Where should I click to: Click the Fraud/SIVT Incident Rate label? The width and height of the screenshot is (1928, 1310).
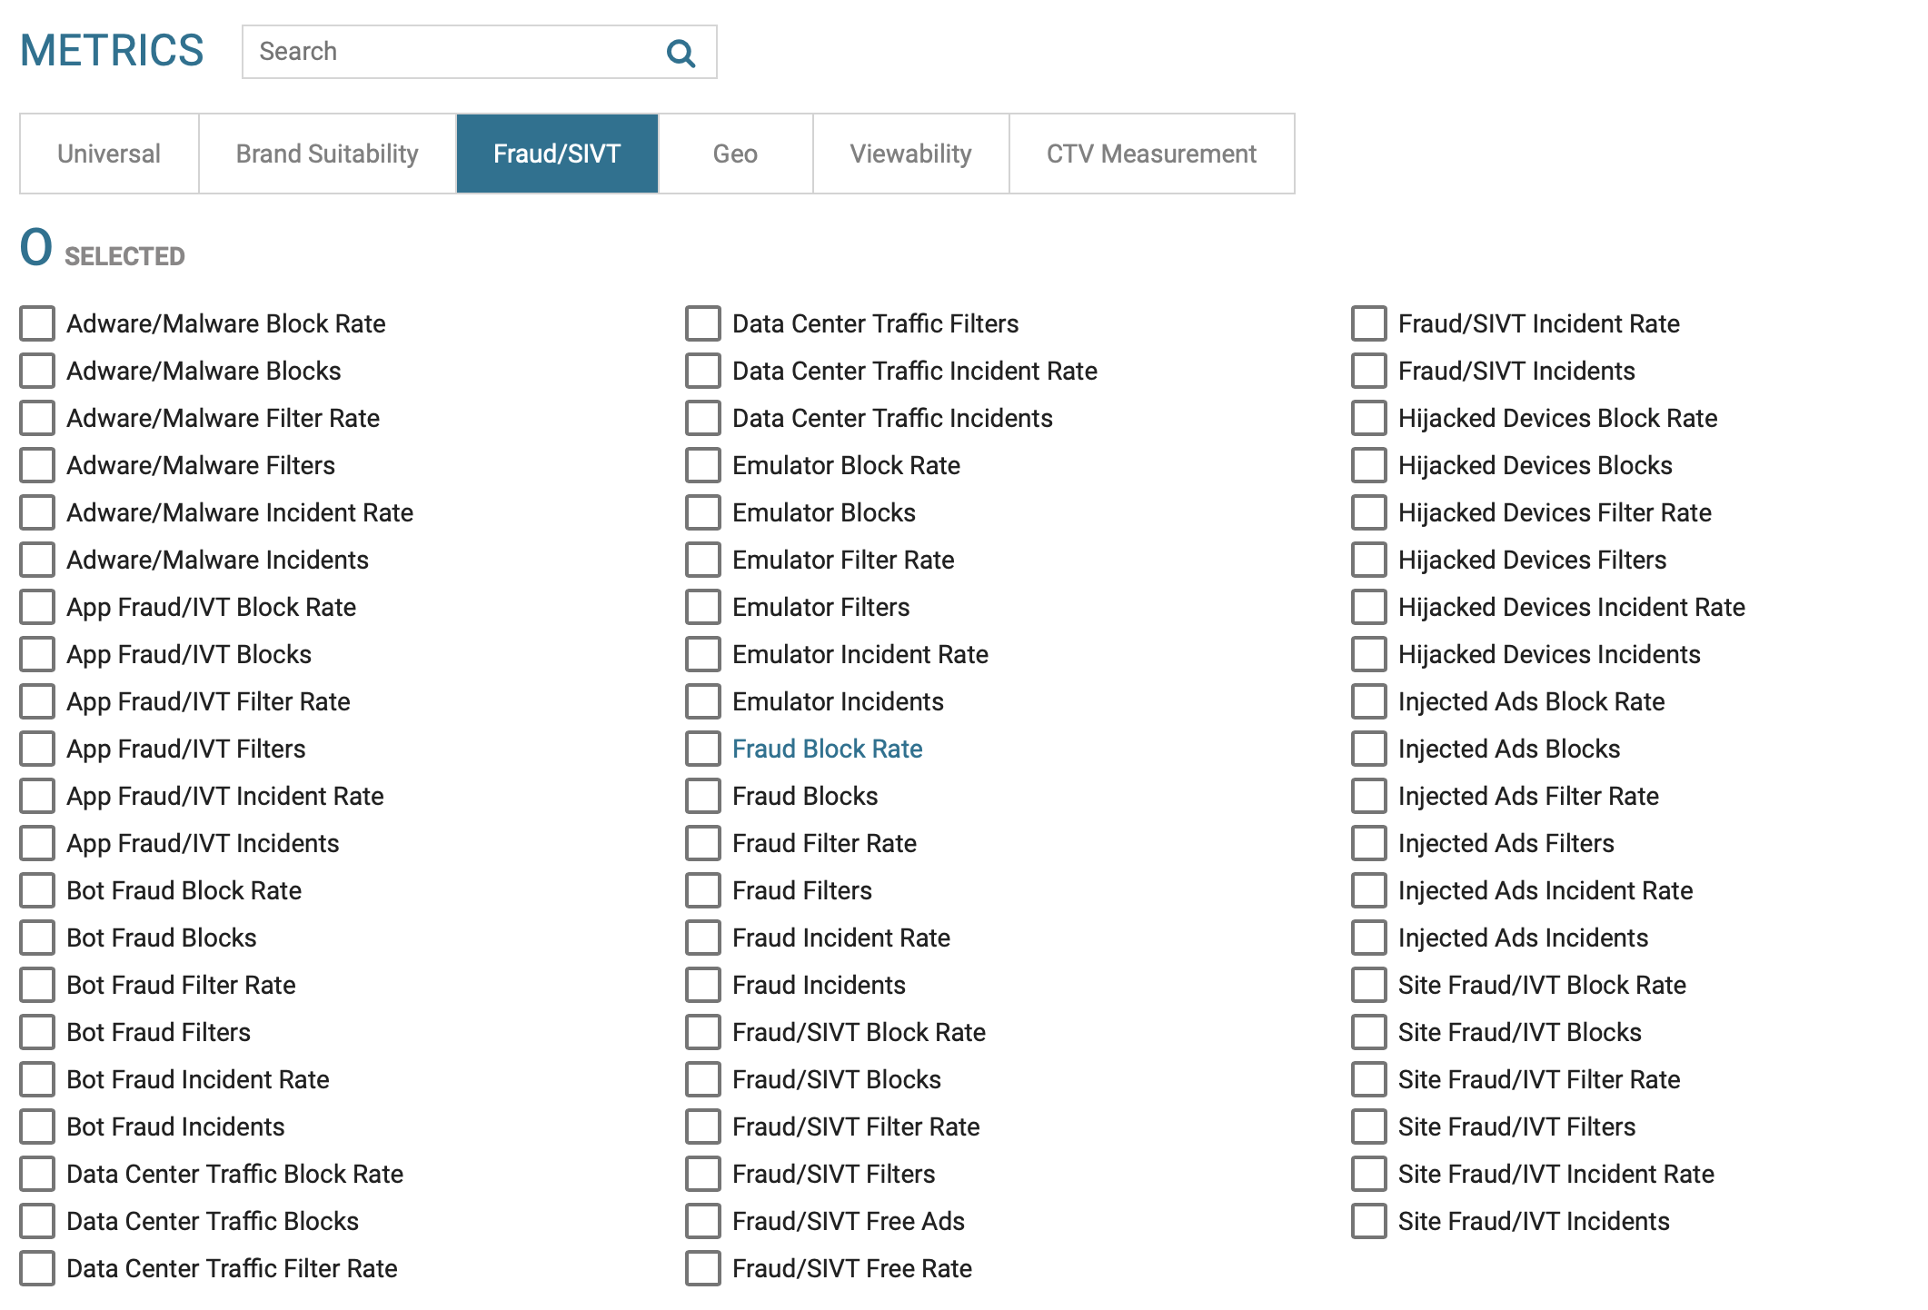pos(1538,323)
